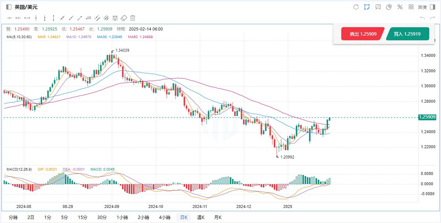Viewport: 441px width, 223px height.
Task: Click the 賣價 price type label
Action: tap(422, 7)
